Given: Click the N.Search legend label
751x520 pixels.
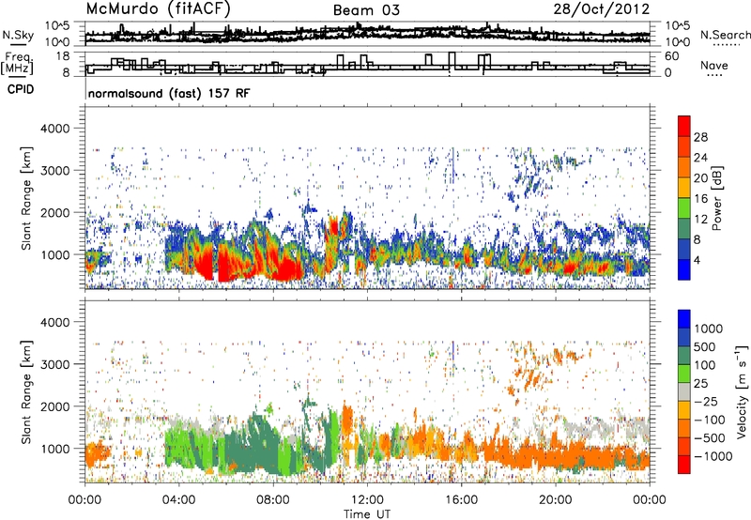Looking at the screenshot, I should click(726, 35).
